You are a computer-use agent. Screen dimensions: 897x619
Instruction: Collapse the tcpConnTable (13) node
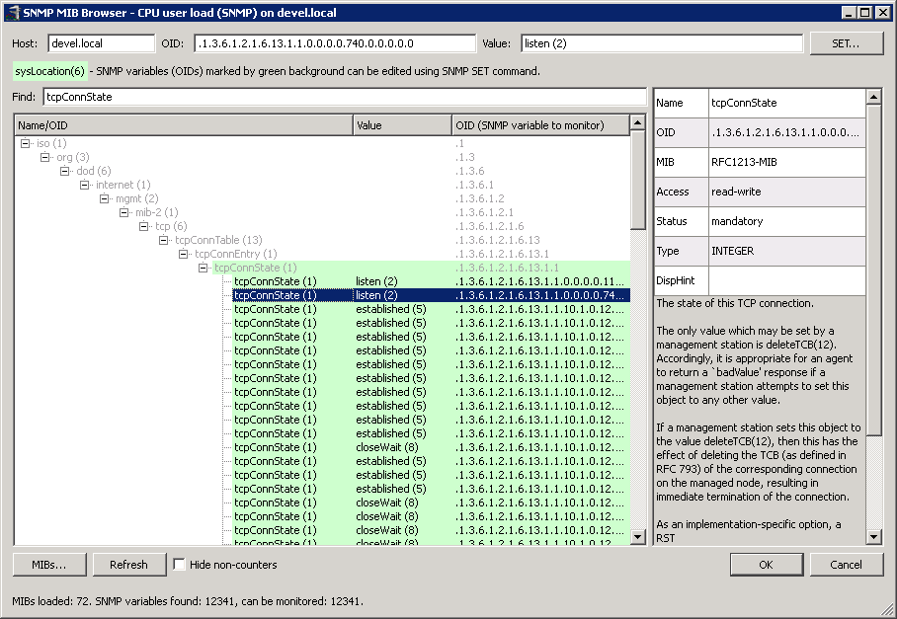coord(164,240)
